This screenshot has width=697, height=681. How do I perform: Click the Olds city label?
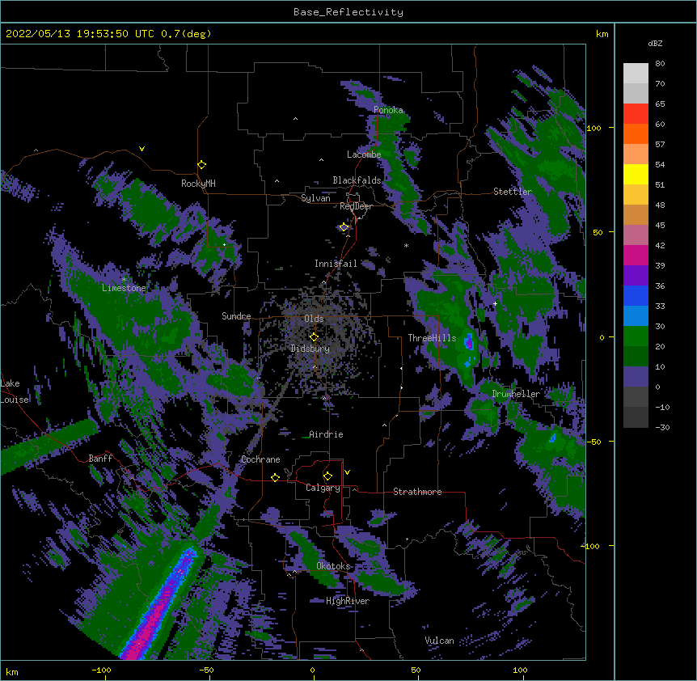coord(314,319)
